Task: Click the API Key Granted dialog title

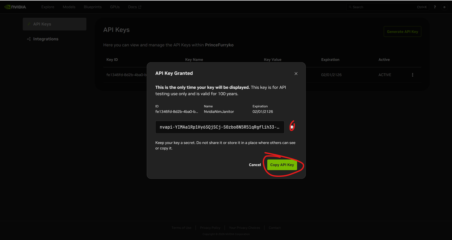Action: [174, 73]
